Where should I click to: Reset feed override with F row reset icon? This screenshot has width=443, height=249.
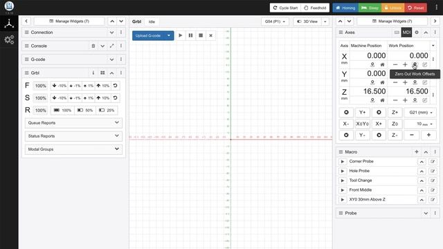(115, 86)
